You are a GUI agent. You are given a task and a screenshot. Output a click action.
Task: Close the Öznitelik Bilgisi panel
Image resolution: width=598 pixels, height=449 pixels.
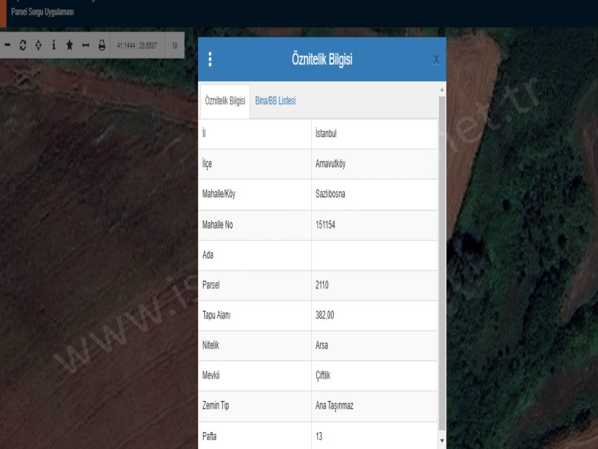click(436, 60)
